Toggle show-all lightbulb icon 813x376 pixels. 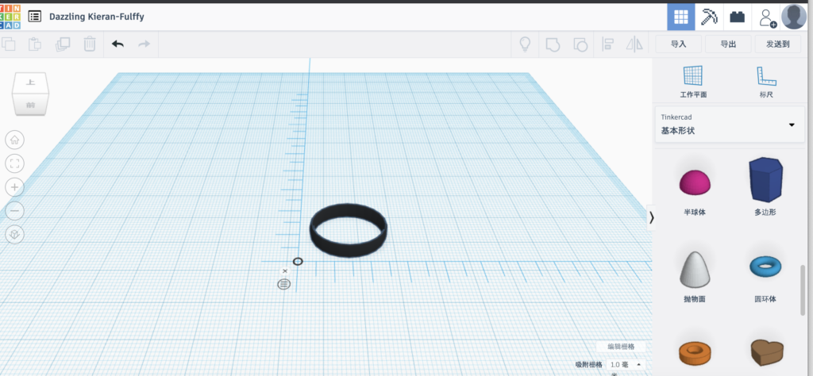pos(525,44)
